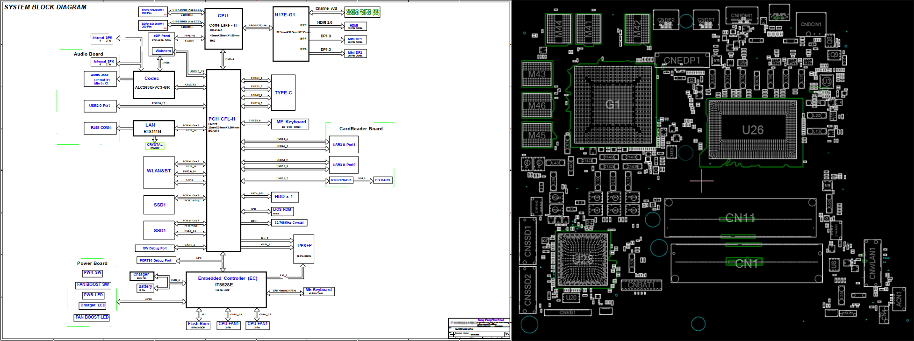Select the WLAN&BT block
Viewport: 914px width, 341px height.
159,172
